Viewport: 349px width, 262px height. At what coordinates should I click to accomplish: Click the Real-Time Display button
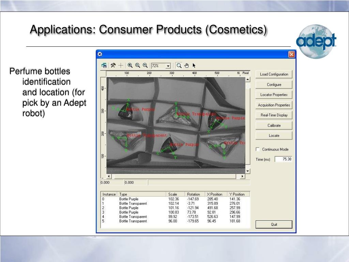pyautogui.click(x=274, y=115)
